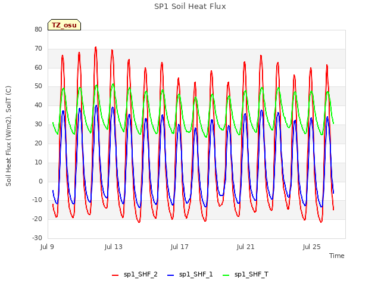Click the 60 y-axis tick label
Screen dimensions: 381x286
38,67
